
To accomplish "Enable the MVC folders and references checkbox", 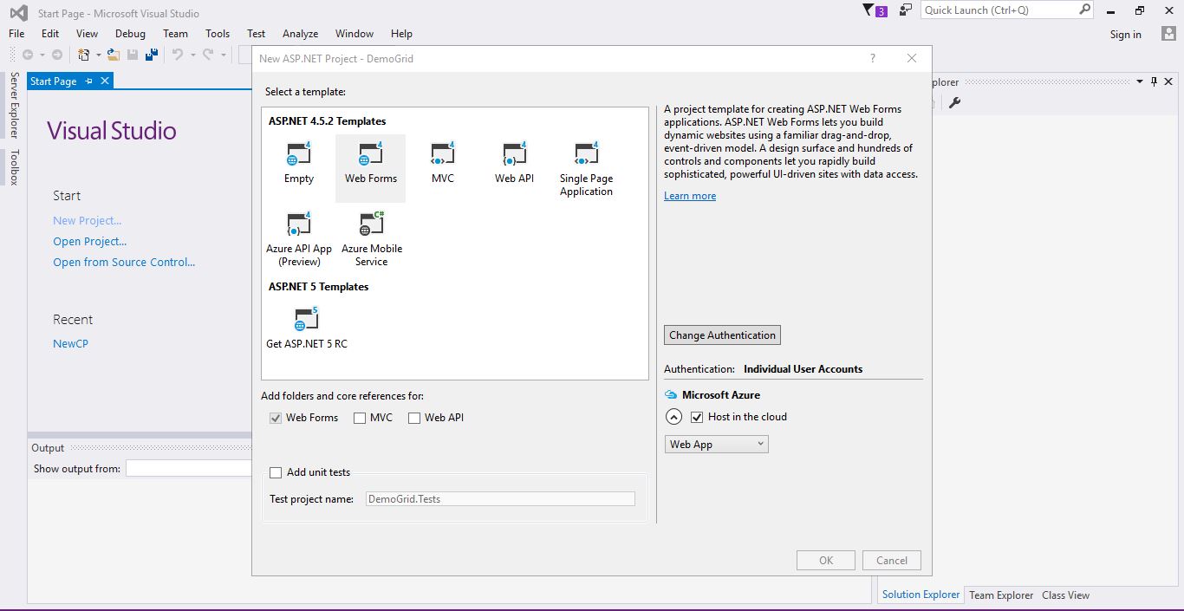I will coord(360,418).
